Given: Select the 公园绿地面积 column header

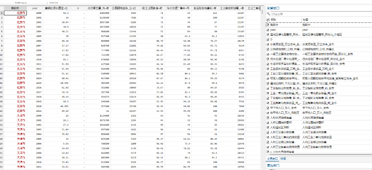Looking at the screenshot, I should (x=124, y=8).
